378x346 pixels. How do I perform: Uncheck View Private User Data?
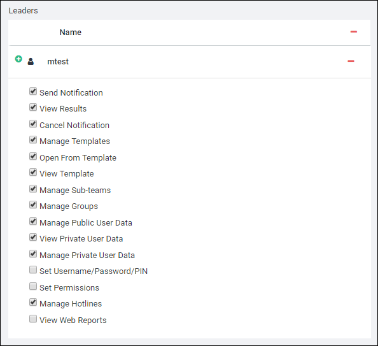point(33,237)
